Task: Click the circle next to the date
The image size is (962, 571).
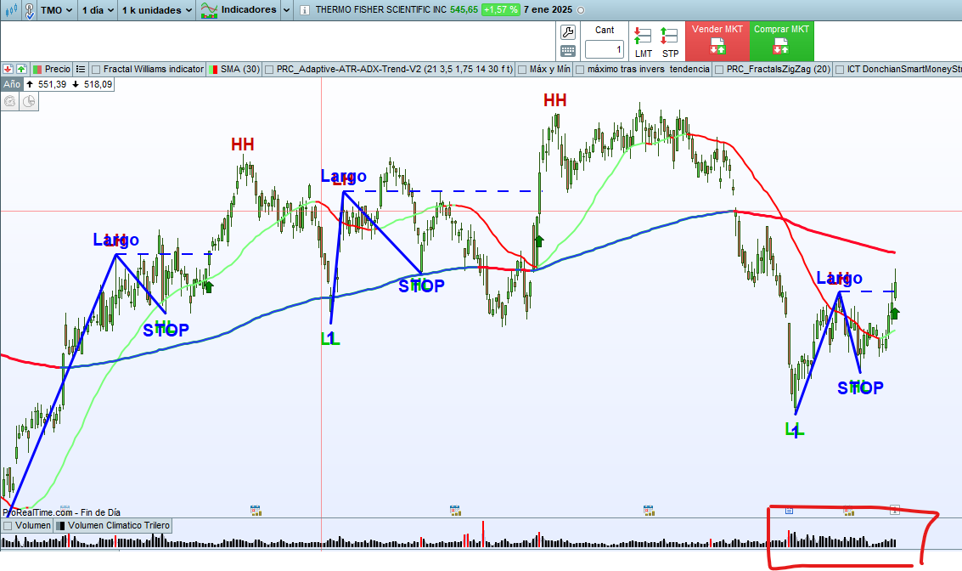Action: 581,10
